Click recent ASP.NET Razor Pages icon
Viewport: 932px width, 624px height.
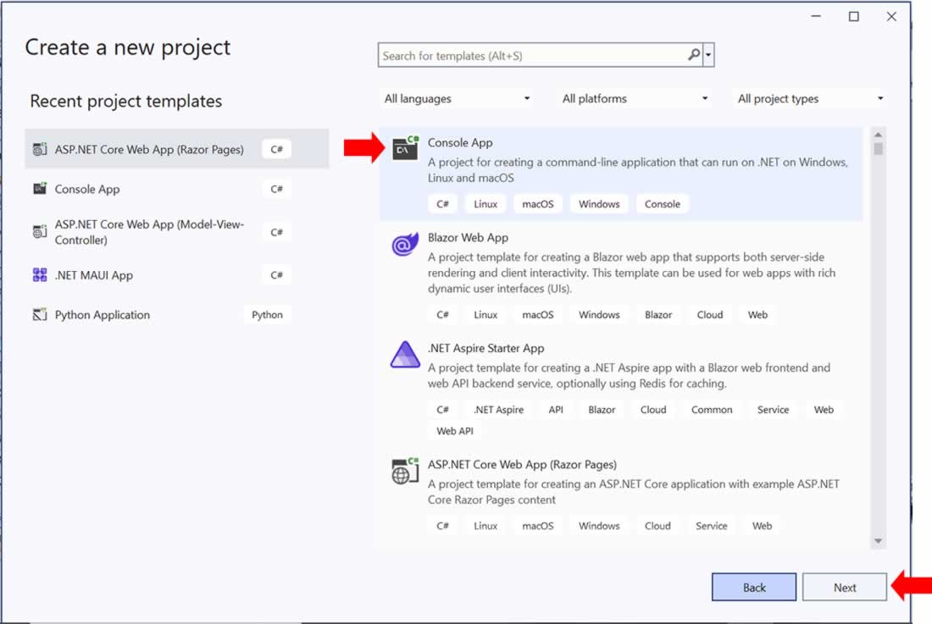coord(40,149)
